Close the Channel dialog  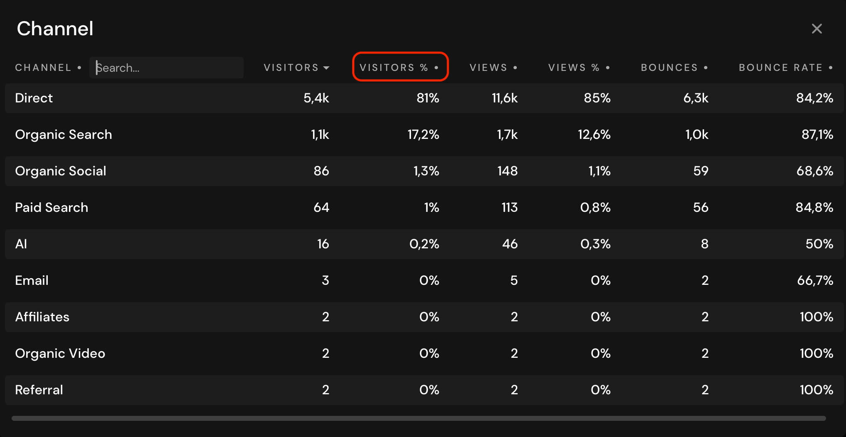click(x=817, y=29)
